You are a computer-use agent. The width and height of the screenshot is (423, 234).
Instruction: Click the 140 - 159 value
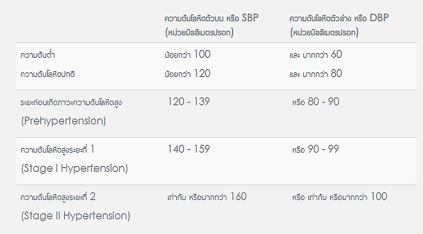(188, 149)
